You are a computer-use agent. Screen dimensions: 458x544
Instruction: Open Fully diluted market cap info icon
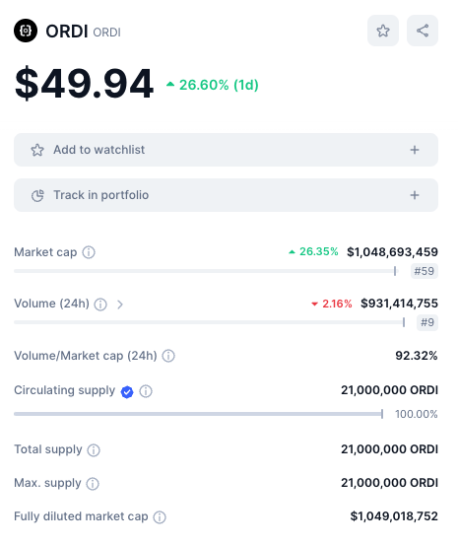click(x=160, y=517)
